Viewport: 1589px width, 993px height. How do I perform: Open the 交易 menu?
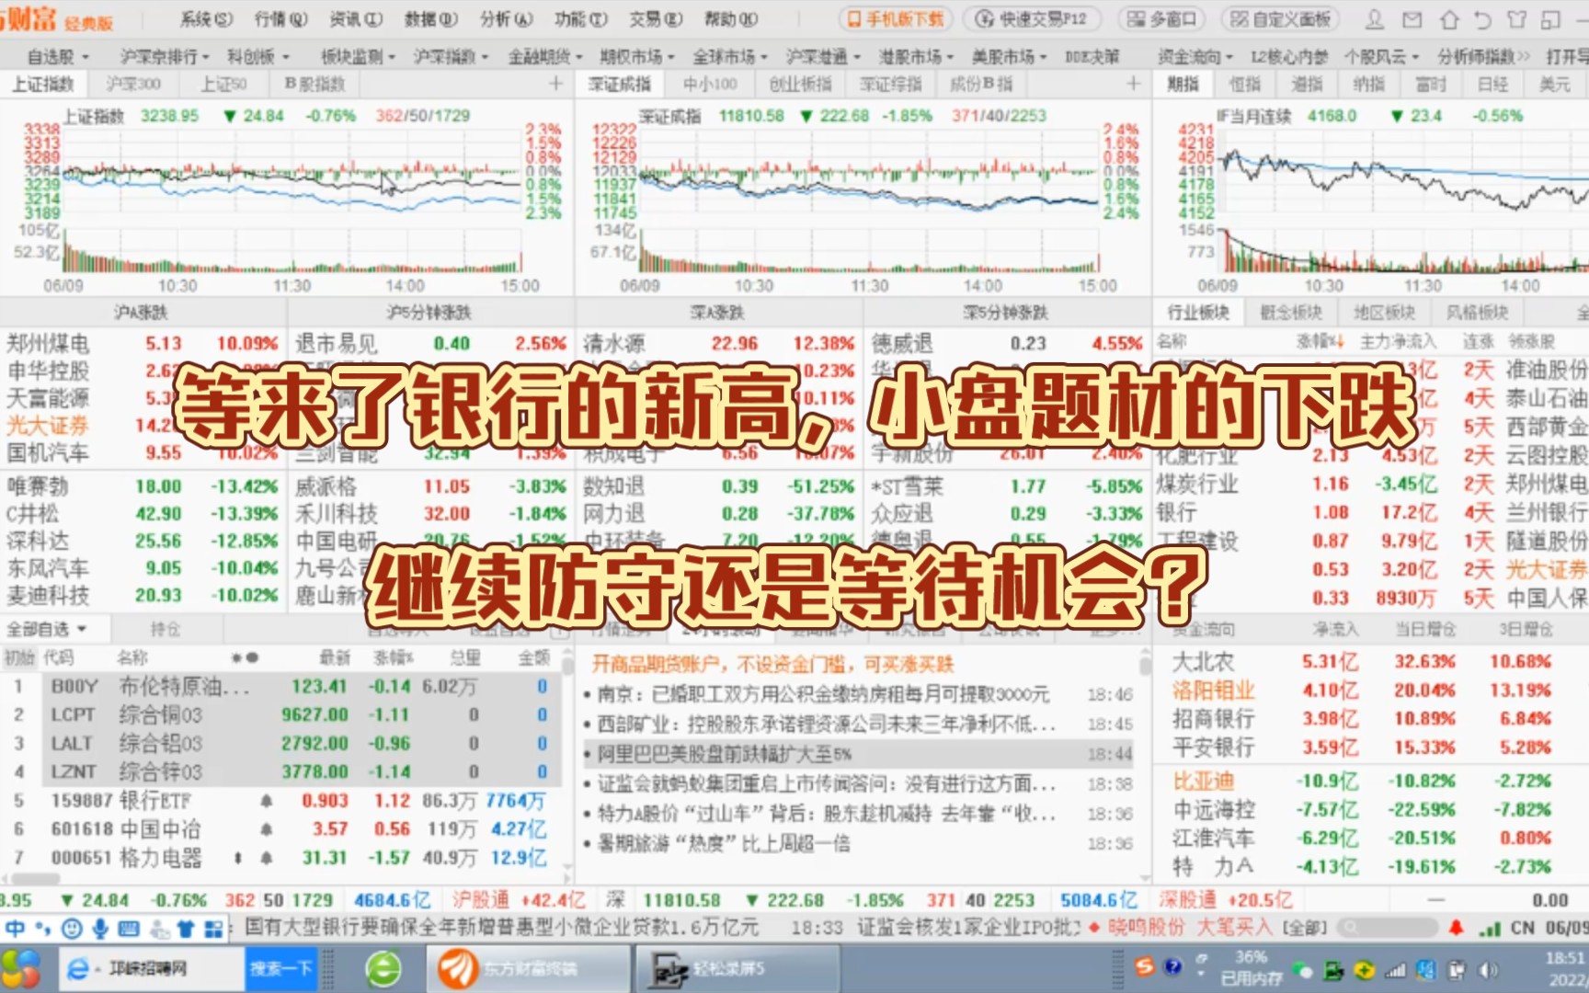[656, 18]
